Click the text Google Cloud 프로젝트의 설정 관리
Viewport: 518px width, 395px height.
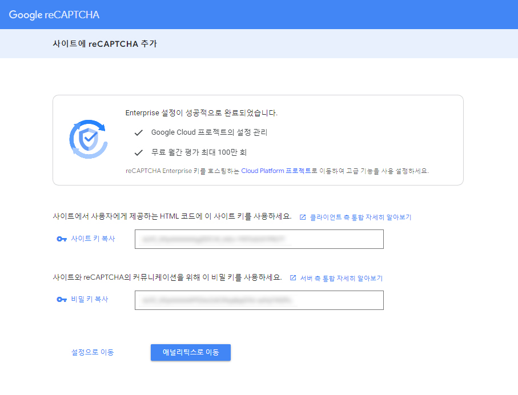pos(209,132)
